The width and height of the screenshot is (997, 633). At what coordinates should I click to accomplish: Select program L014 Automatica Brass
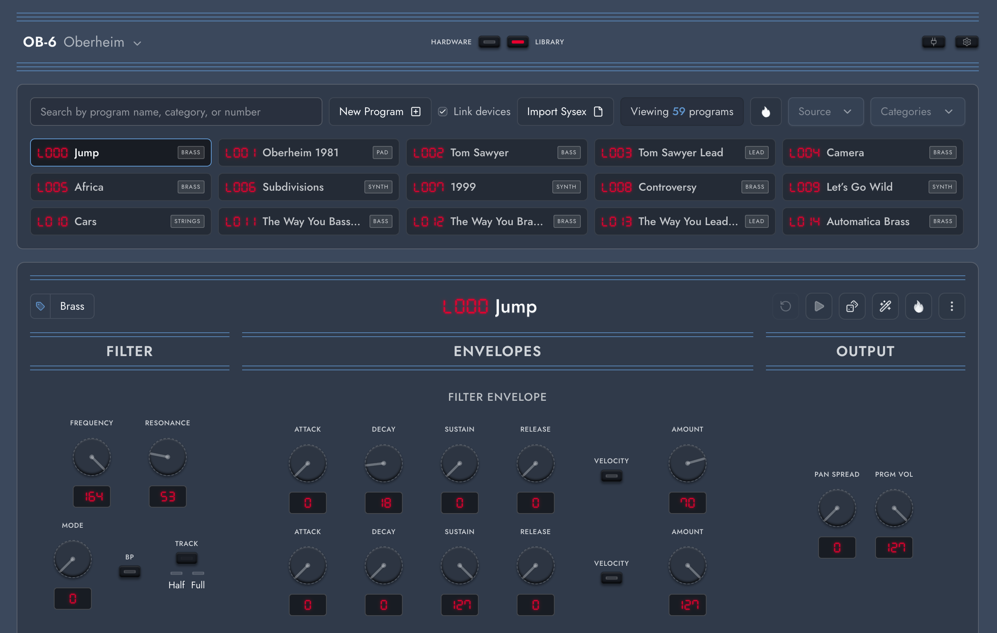coord(873,221)
